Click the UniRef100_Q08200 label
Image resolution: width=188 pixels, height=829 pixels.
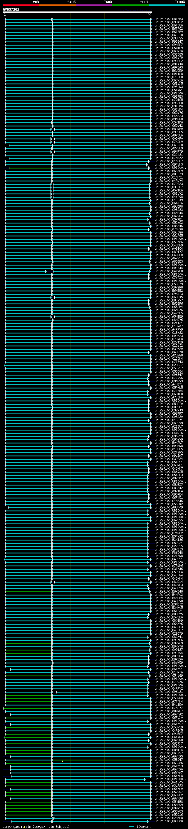point(169,822)
